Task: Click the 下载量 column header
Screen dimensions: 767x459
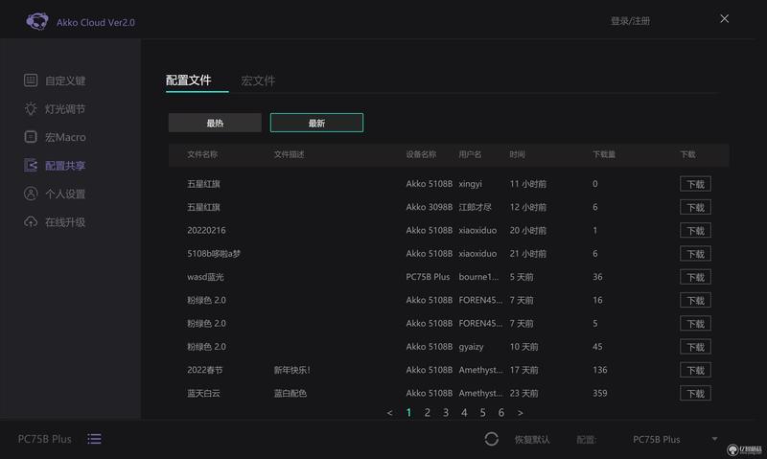Action: point(604,154)
